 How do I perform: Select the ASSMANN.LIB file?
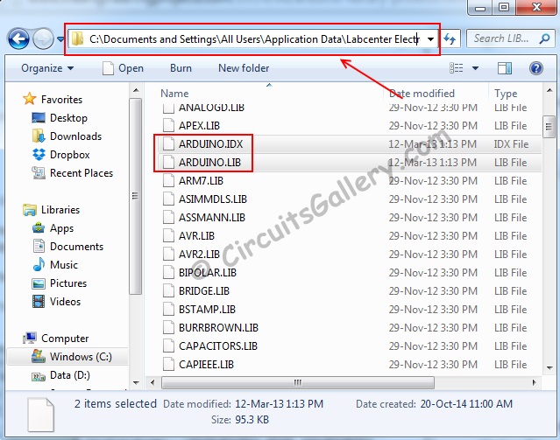[212, 218]
